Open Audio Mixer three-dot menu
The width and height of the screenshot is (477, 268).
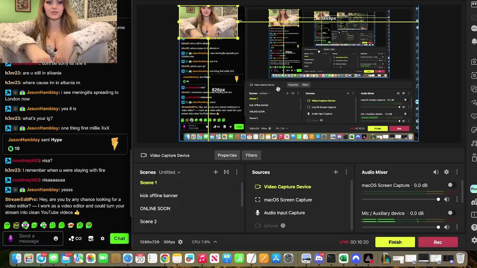pyautogui.click(x=457, y=172)
